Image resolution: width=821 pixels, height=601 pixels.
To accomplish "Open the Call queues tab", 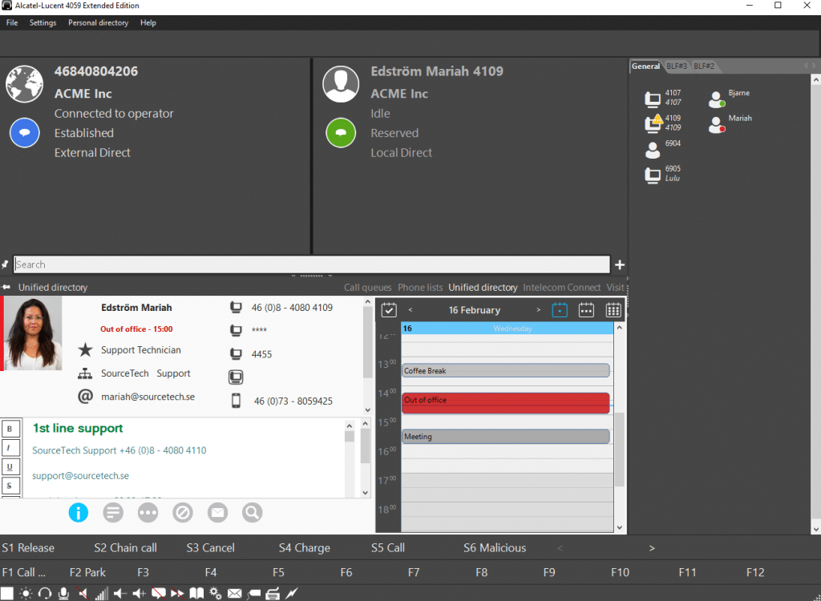I will pos(367,288).
